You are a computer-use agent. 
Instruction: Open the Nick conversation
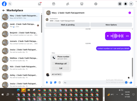point(20,68)
